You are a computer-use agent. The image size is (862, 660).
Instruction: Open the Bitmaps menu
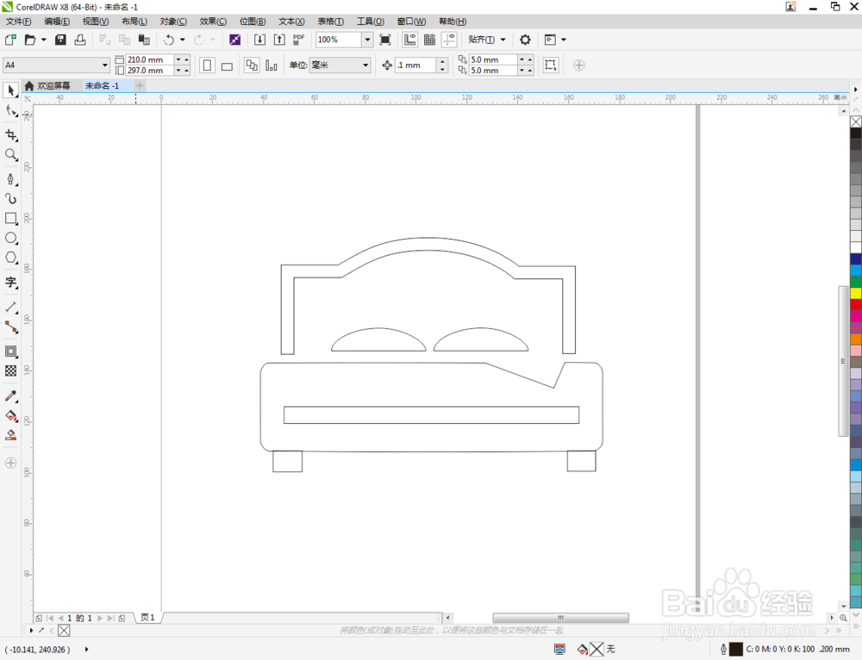(253, 22)
